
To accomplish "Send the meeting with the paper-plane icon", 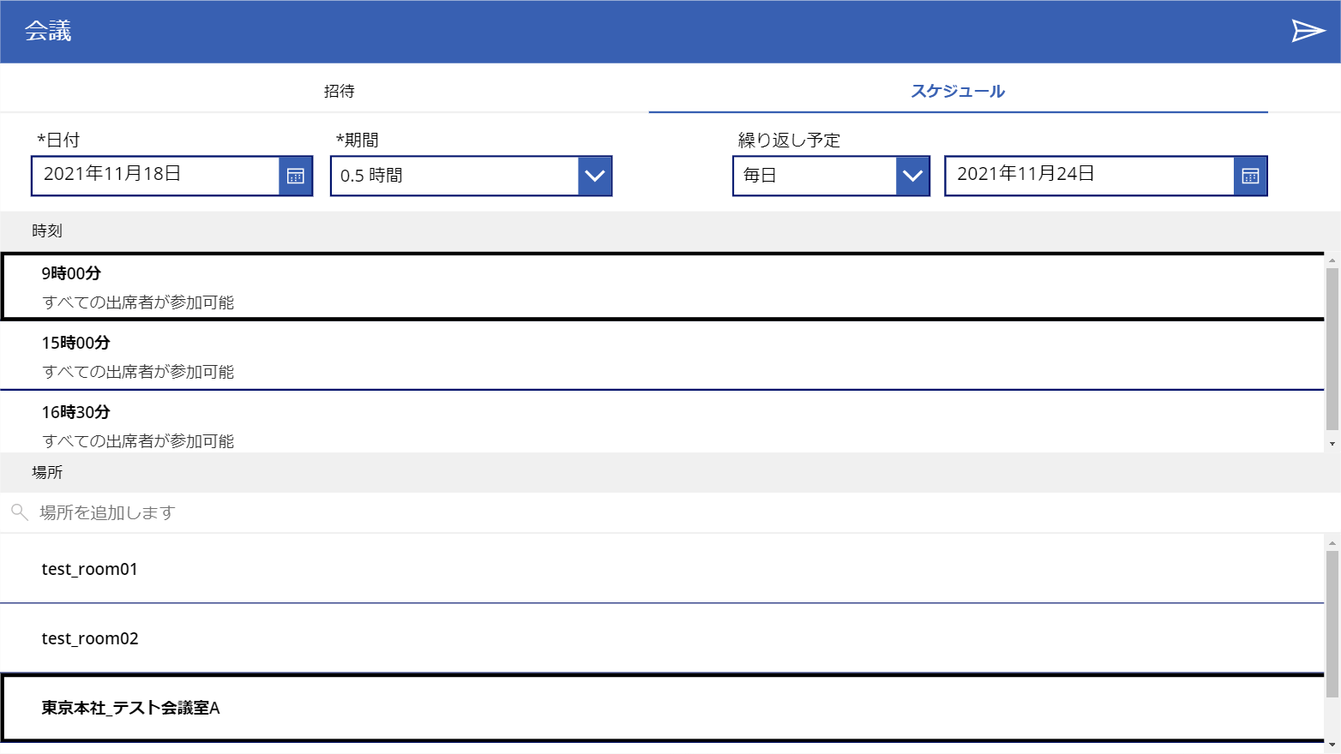I will [x=1308, y=32].
